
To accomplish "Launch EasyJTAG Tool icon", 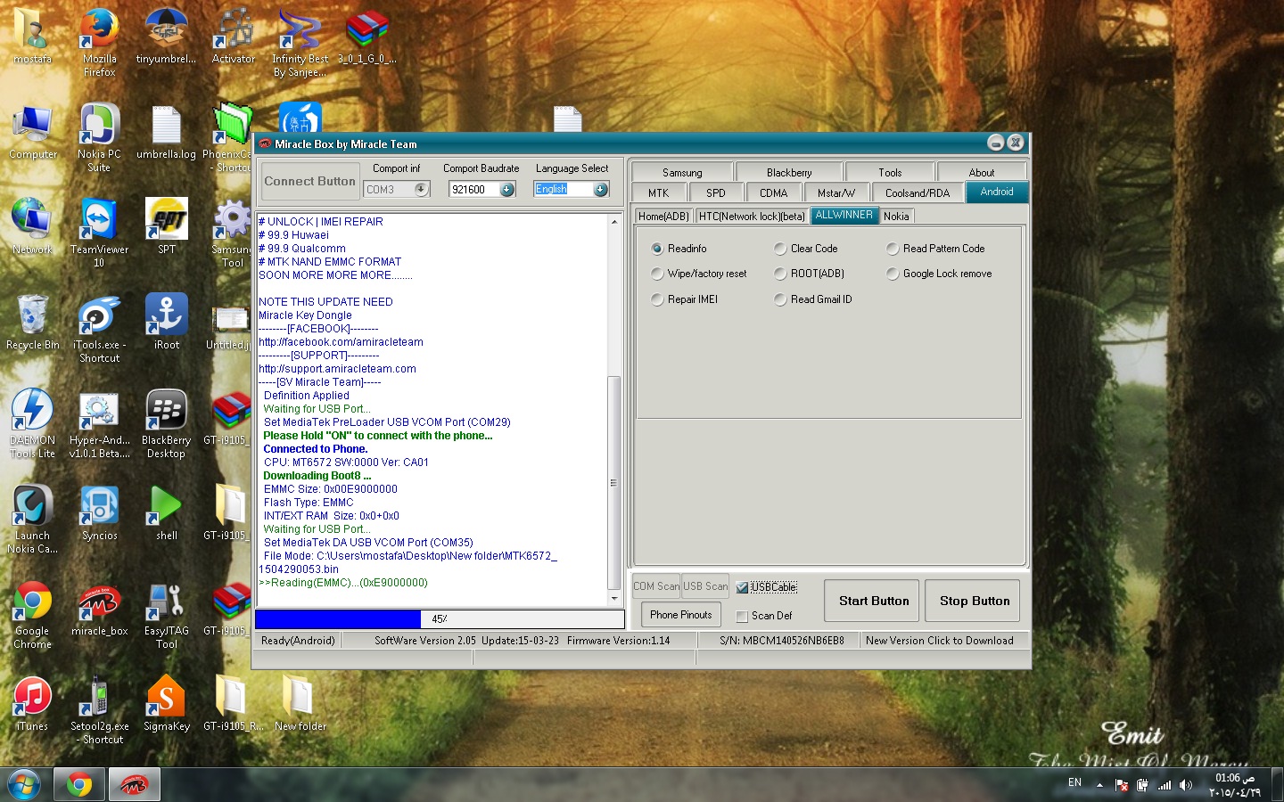I will click(166, 615).
